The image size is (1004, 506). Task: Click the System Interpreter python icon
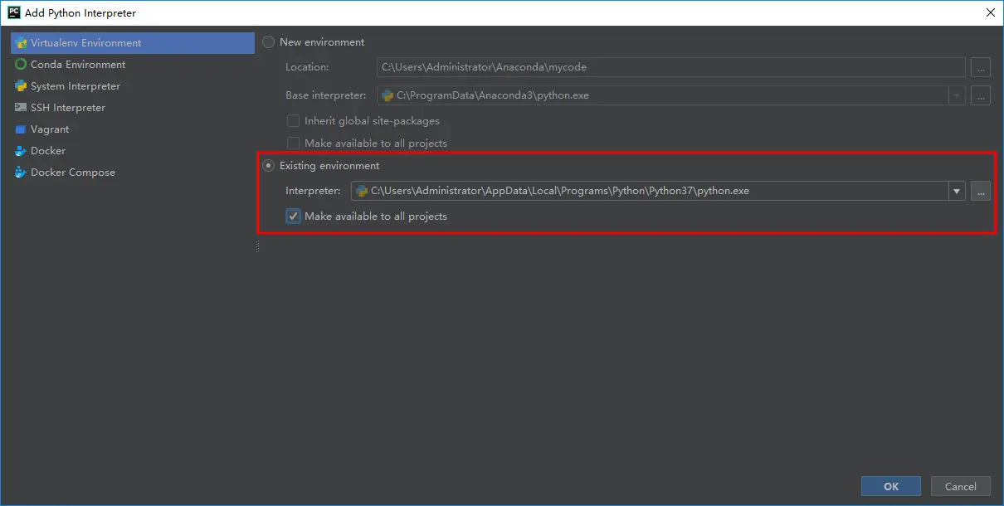point(21,86)
